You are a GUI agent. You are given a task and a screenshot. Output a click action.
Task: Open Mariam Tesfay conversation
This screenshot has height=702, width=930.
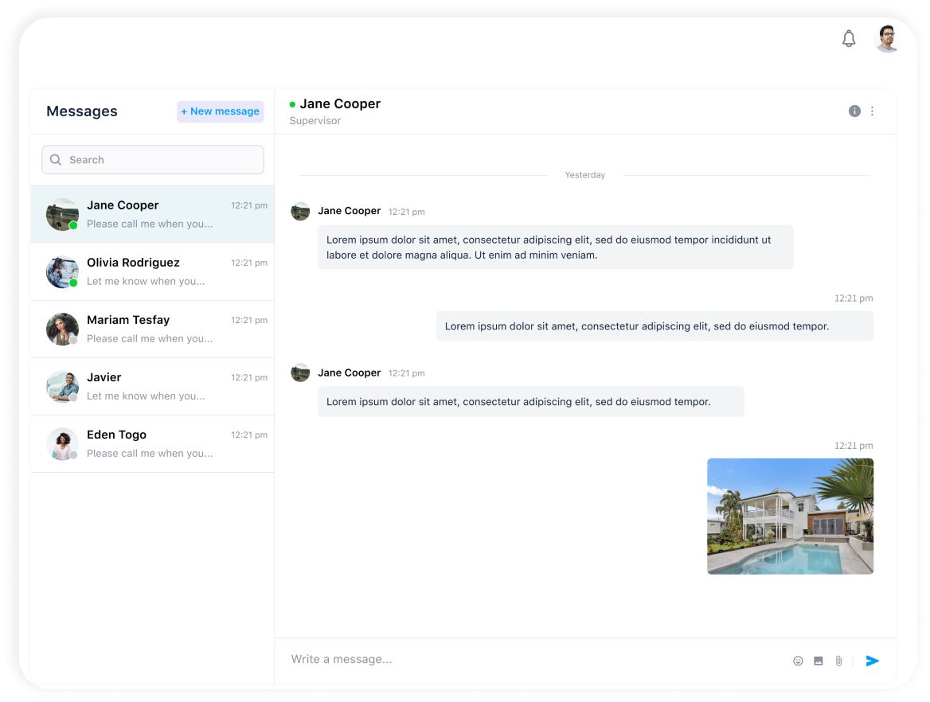click(152, 329)
